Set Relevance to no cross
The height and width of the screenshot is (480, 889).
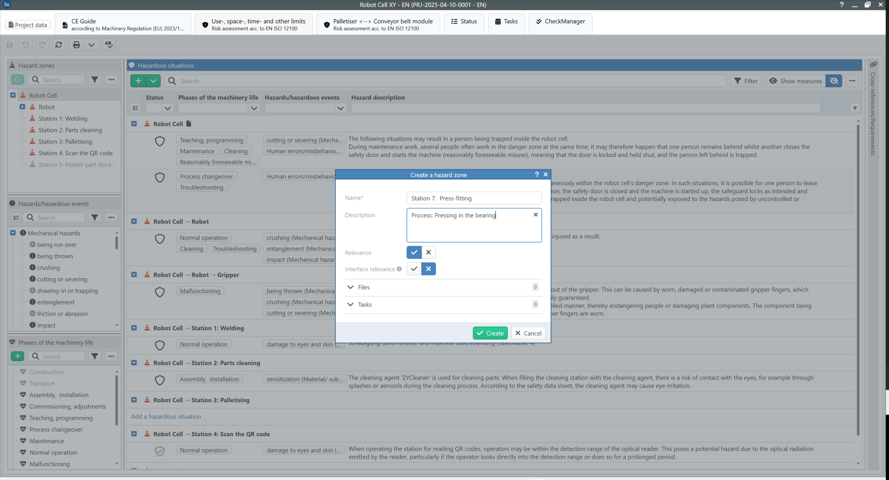(x=428, y=252)
